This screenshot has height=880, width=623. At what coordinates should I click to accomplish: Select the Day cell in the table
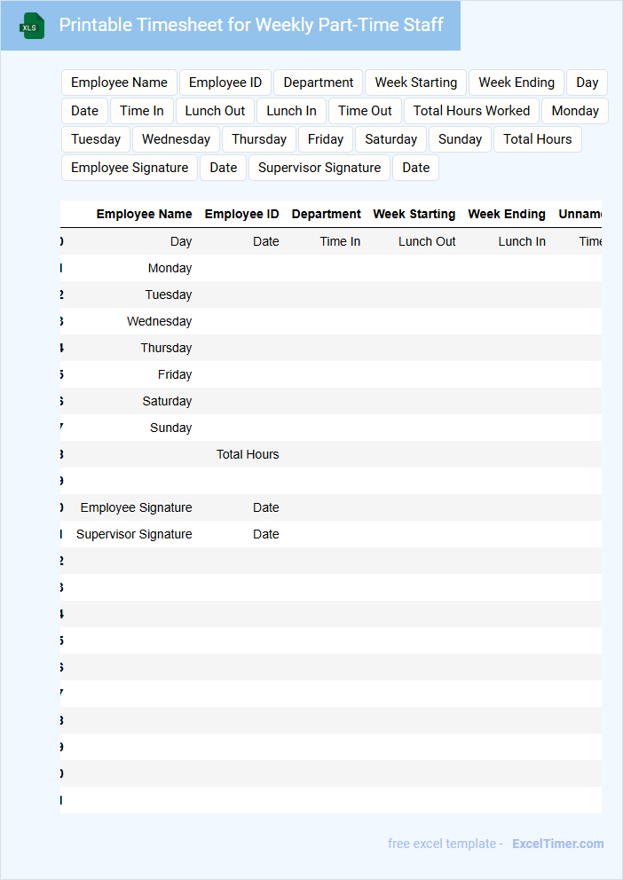click(x=181, y=241)
